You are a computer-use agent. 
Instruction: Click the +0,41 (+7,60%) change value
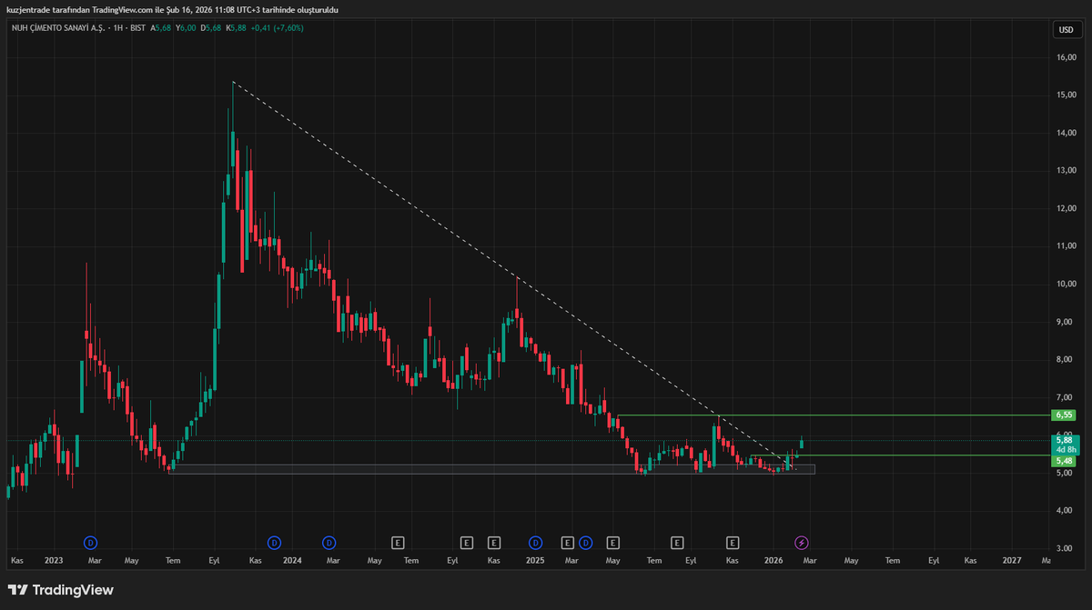[x=278, y=28]
